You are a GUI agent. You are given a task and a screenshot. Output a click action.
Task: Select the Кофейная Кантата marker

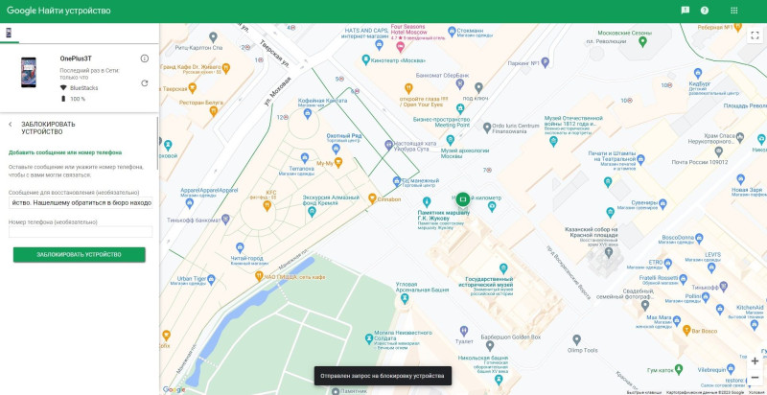pyautogui.click(x=307, y=114)
